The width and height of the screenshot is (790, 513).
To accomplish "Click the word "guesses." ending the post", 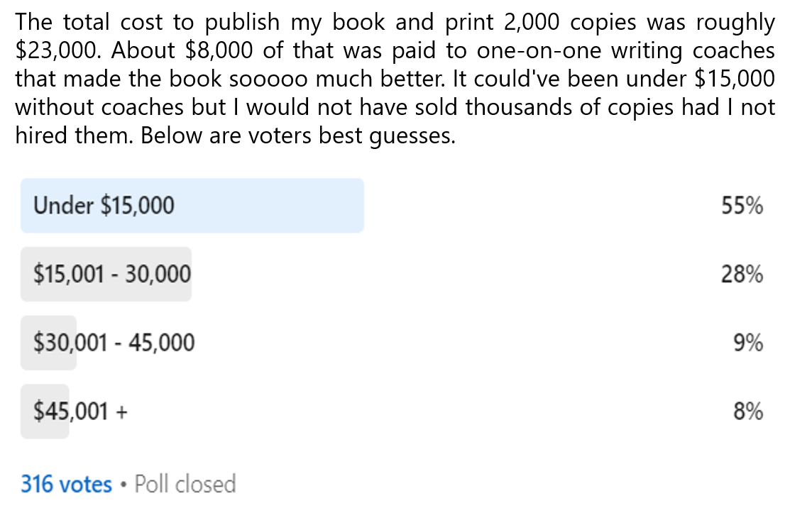I will pos(412,135).
